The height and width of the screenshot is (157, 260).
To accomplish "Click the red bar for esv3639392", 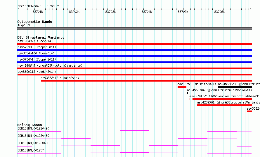I will (221, 99).
